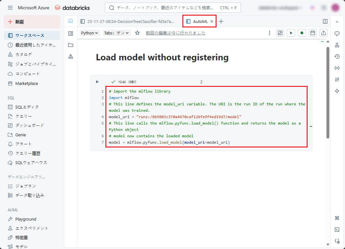Open the Tabs: オン dropdown

click(x=116, y=33)
